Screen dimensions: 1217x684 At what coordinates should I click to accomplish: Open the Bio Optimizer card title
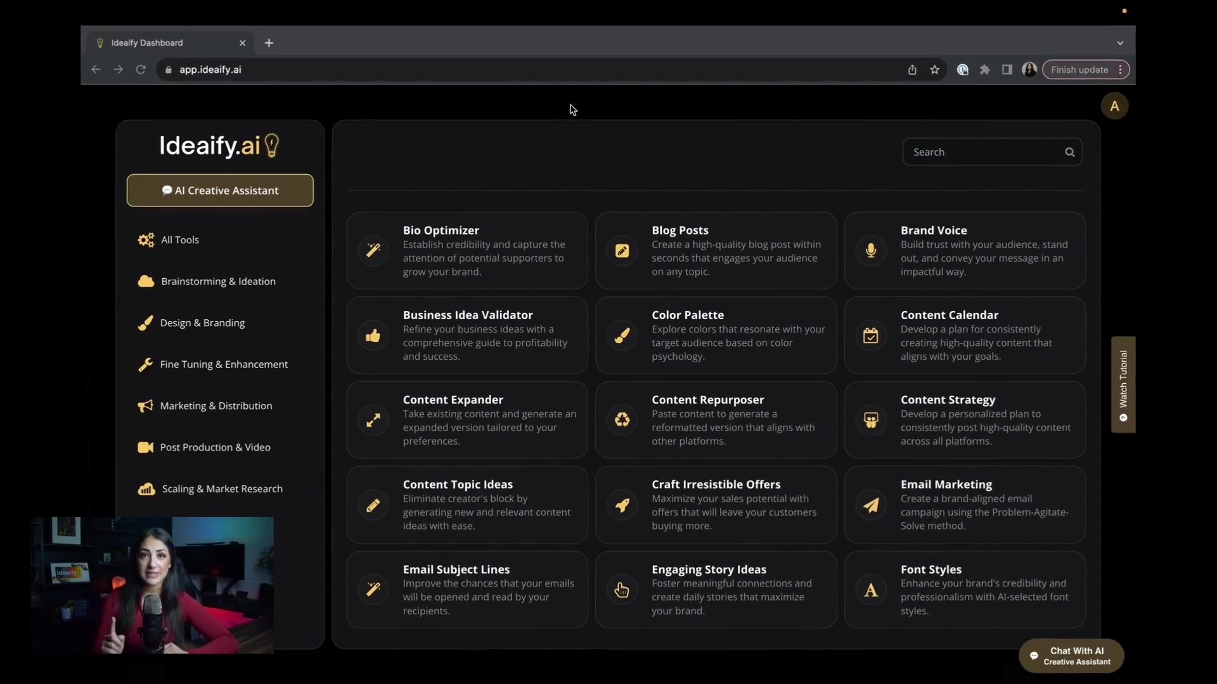[441, 231]
